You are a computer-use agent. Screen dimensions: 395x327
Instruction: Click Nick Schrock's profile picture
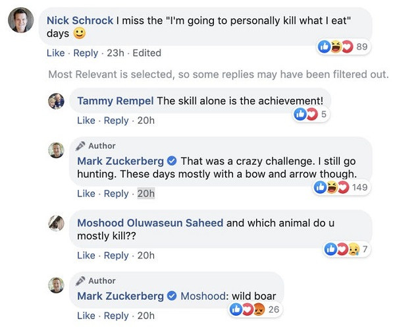click(20, 21)
